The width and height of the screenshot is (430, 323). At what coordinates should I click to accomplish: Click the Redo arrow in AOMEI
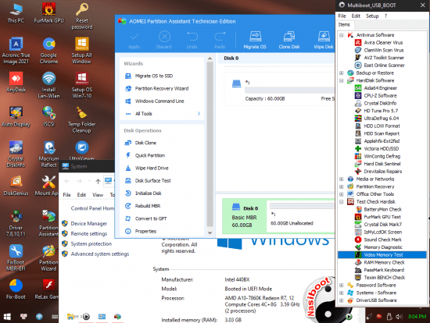[x=220, y=40]
